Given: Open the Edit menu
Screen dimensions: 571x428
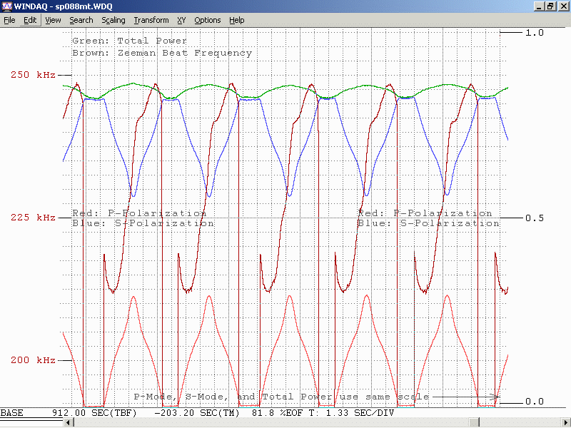Looking at the screenshot, I should [x=30, y=20].
